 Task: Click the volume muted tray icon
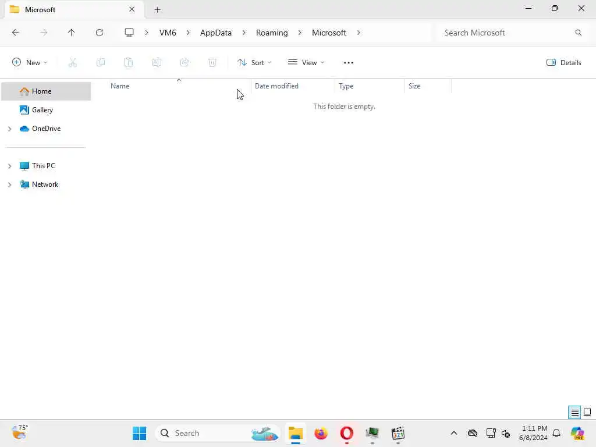506,433
